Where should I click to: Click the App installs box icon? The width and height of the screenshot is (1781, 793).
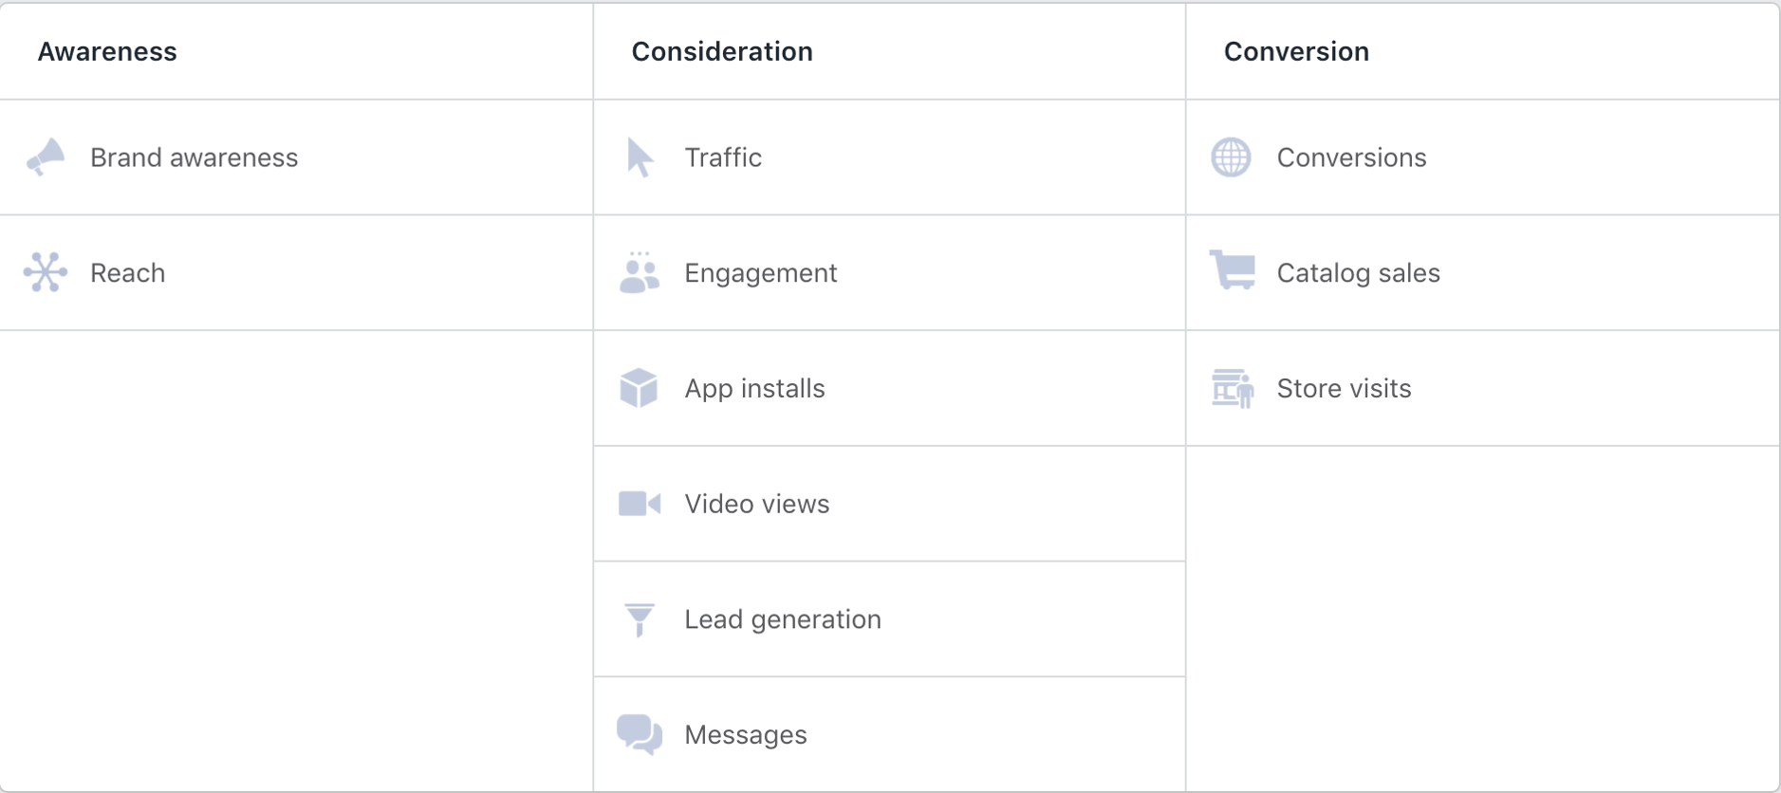(639, 388)
